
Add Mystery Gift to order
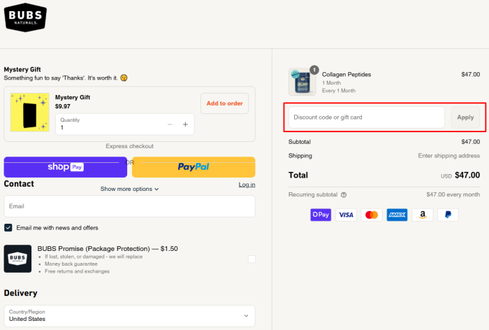[224, 103]
